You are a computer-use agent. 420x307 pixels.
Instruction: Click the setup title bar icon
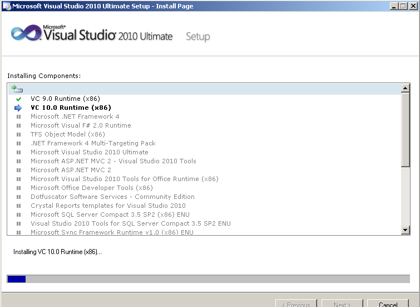click(x=7, y=6)
